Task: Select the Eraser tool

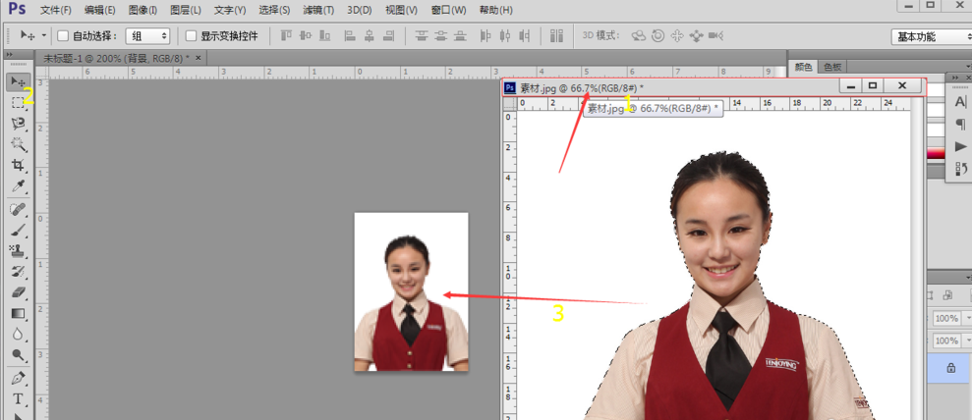Action: click(18, 292)
